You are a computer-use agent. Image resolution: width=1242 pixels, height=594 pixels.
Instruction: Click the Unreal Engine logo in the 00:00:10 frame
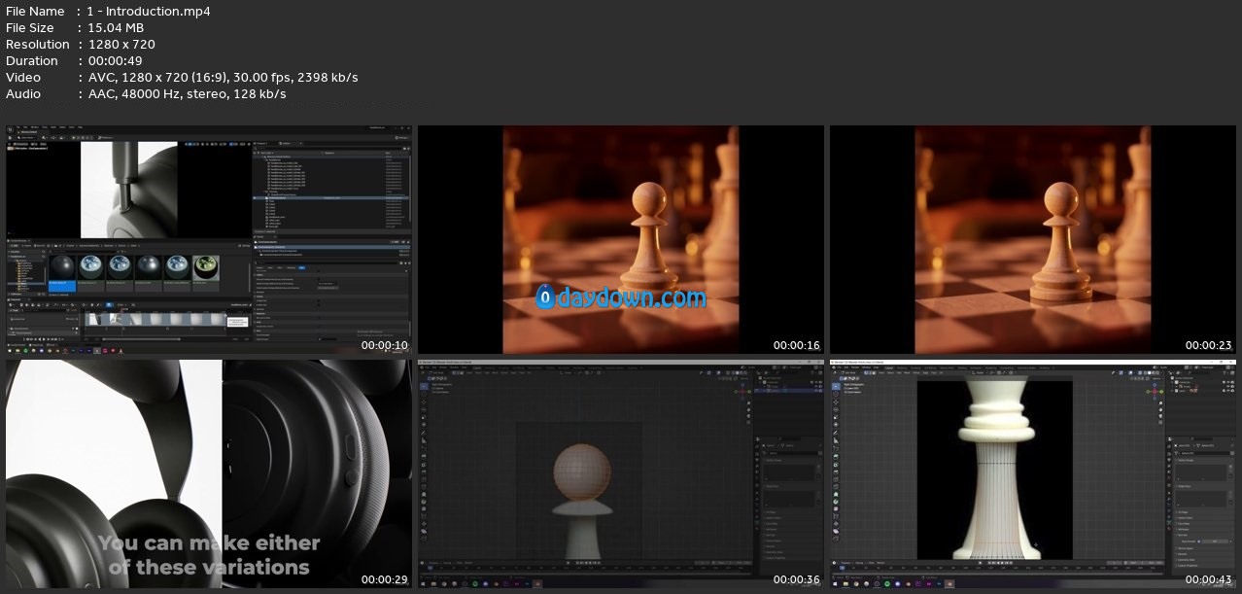click(11, 128)
